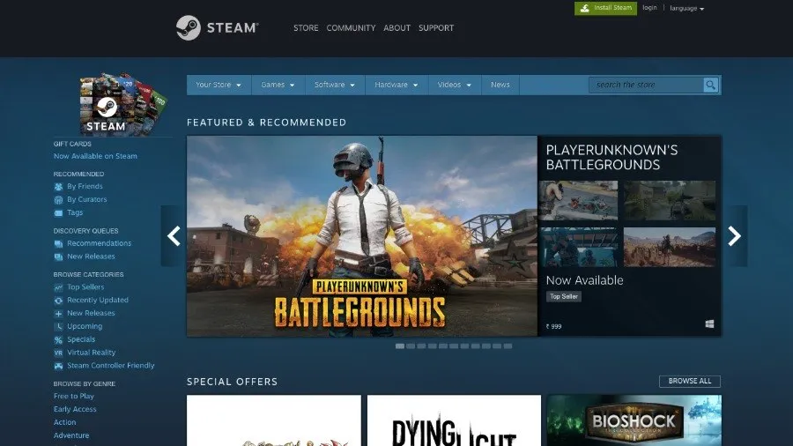
Task: Click the PLAYERUNKNOWN'S BATTLEGROUNDS title text
Action: coord(612,157)
